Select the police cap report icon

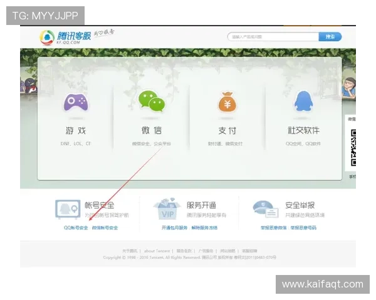[266, 209]
